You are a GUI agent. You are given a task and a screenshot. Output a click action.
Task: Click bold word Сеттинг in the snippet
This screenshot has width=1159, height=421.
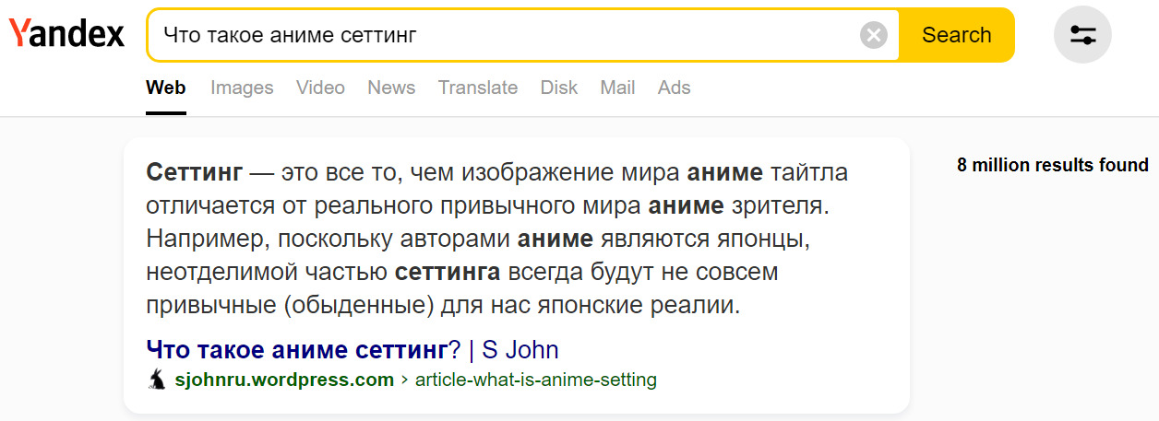coord(195,172)
